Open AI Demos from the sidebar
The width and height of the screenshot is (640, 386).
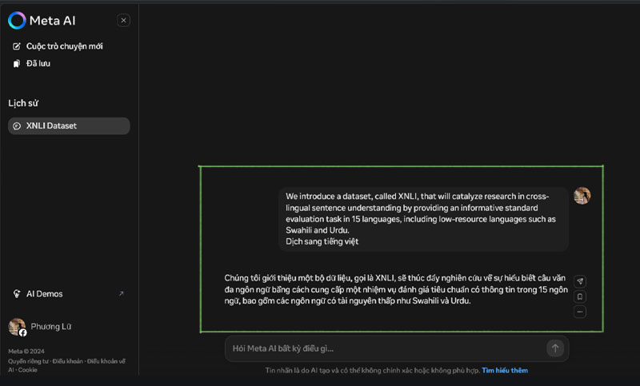point(43,293)
